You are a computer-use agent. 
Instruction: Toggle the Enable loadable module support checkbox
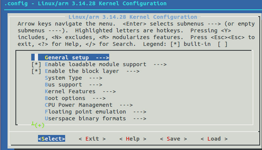(36, 64)
